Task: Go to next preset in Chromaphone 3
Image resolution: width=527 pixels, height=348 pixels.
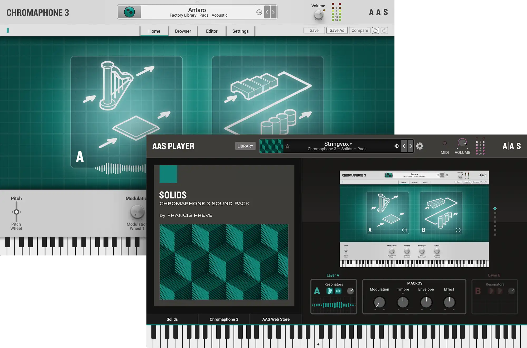Action: (274, 12)
